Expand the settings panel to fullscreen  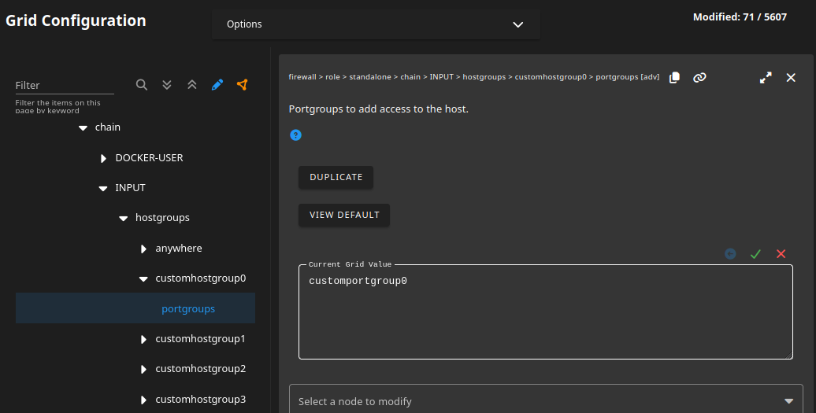point(766,77)
